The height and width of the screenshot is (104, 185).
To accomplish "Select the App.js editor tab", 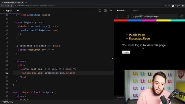I will 9,11.
